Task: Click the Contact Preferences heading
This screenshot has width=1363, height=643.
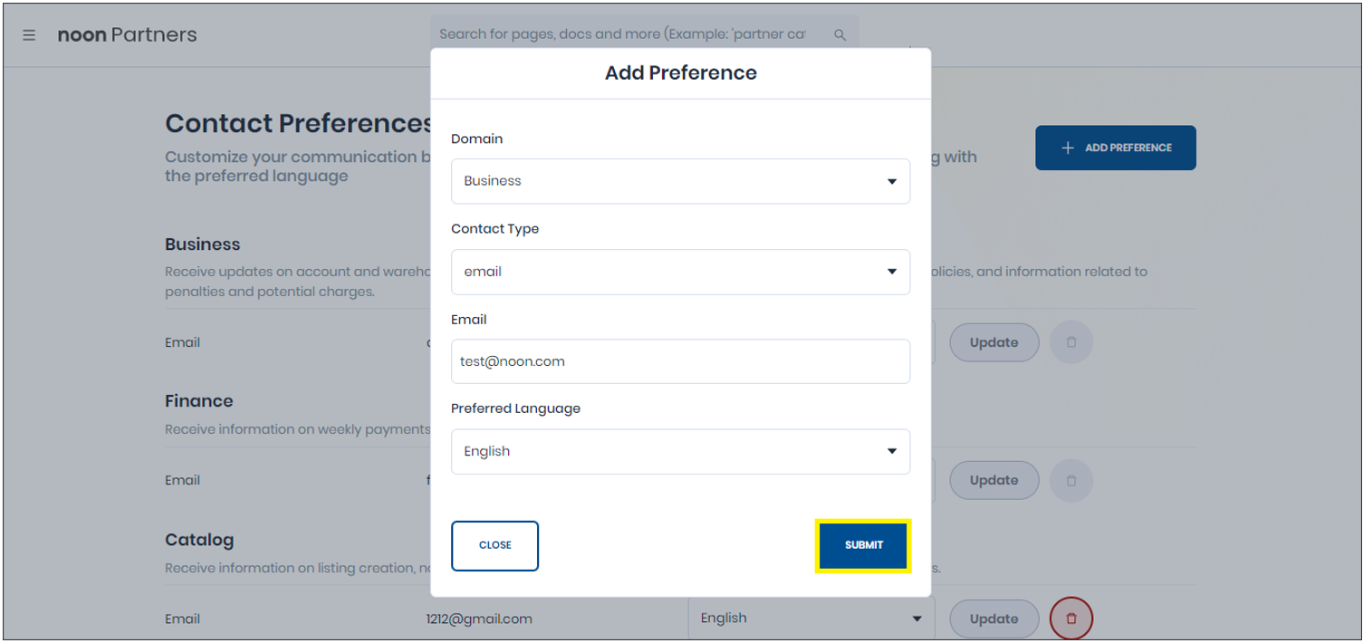Action: 299,123
